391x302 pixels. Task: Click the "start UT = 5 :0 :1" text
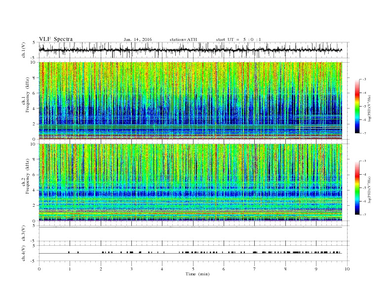[x=238, y=39]
